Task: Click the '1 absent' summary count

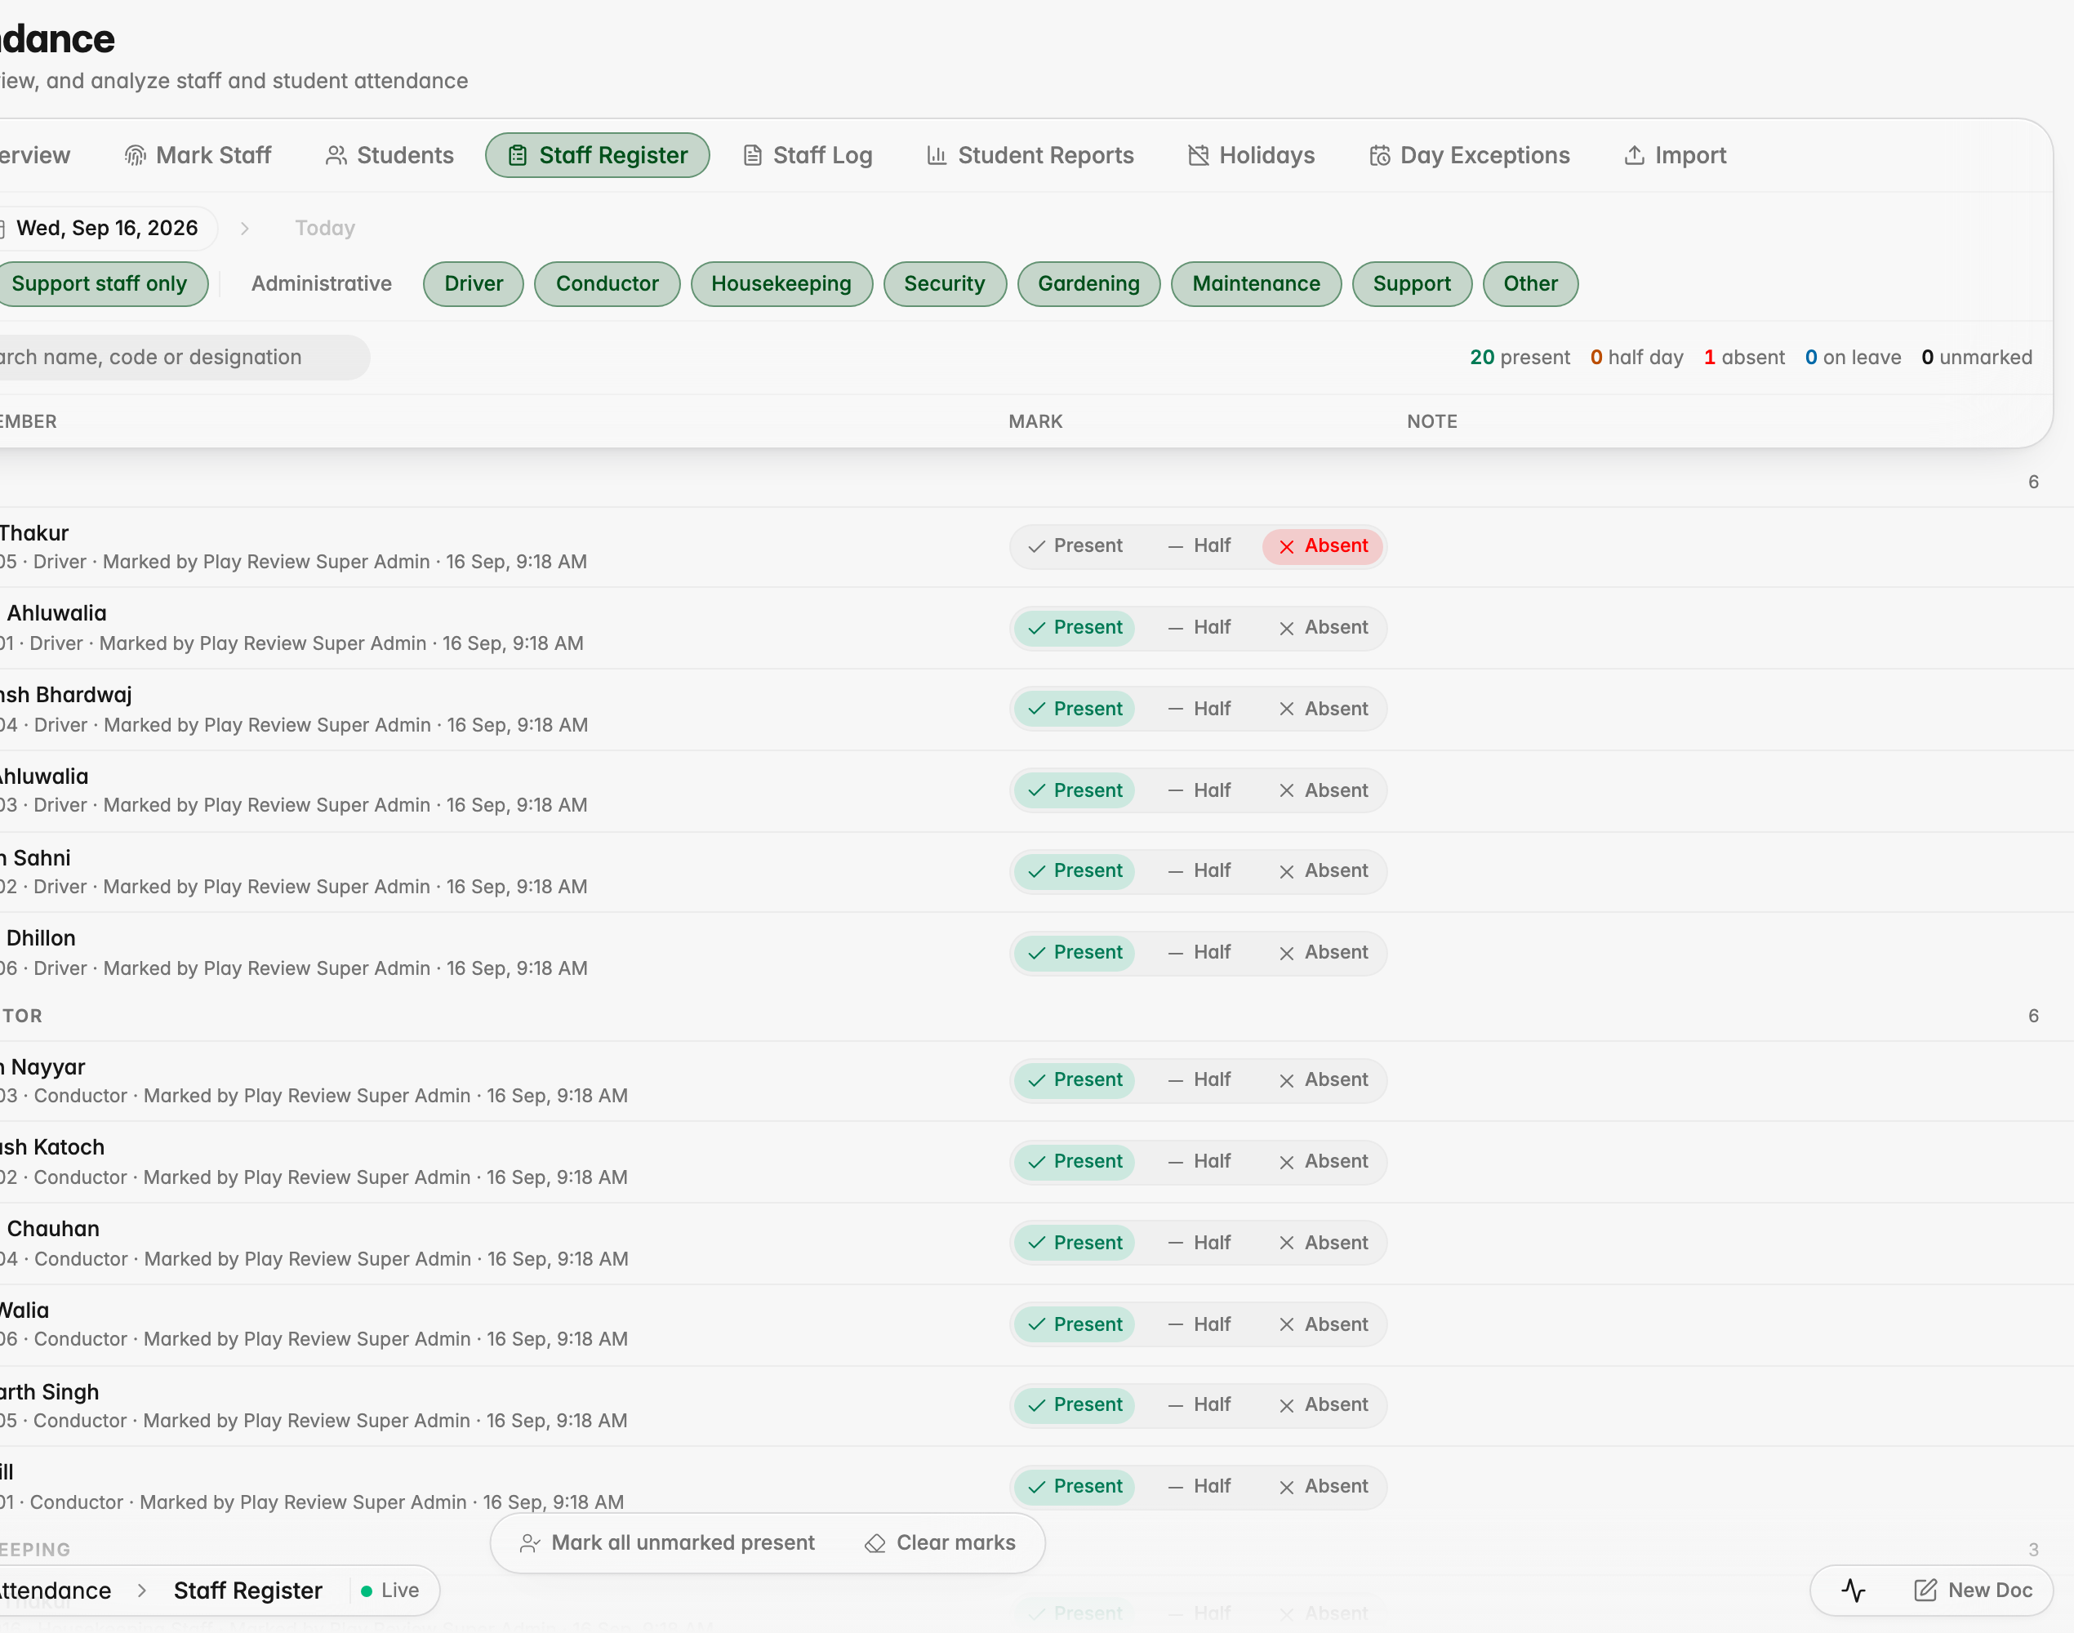Action: (x=1744, y=358)
